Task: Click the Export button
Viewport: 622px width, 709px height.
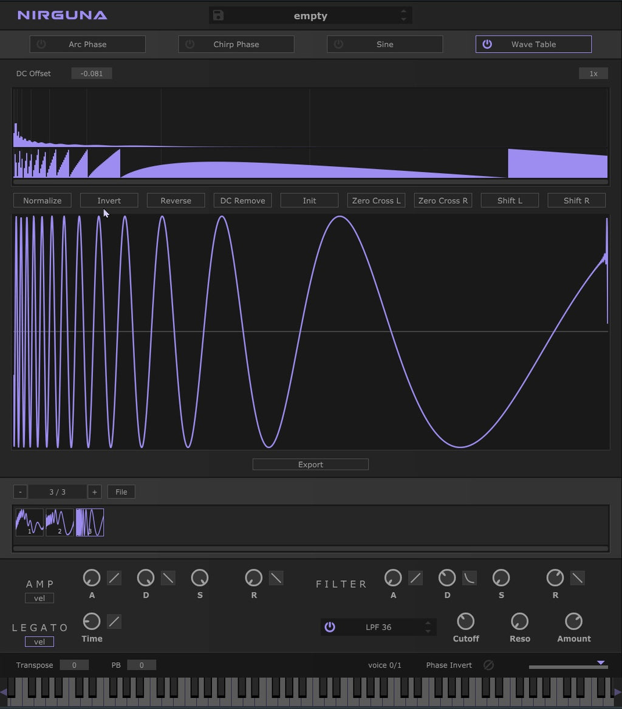Action: coord(310,465)
